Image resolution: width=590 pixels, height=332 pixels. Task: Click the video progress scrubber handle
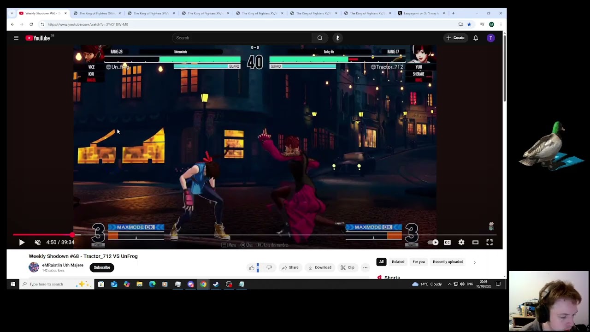point(72,235)
